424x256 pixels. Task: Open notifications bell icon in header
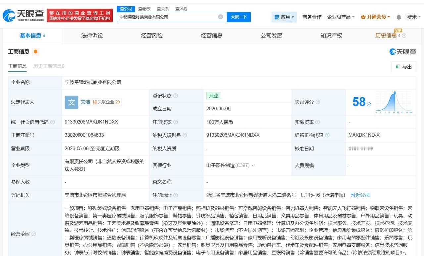pos(399,17)
